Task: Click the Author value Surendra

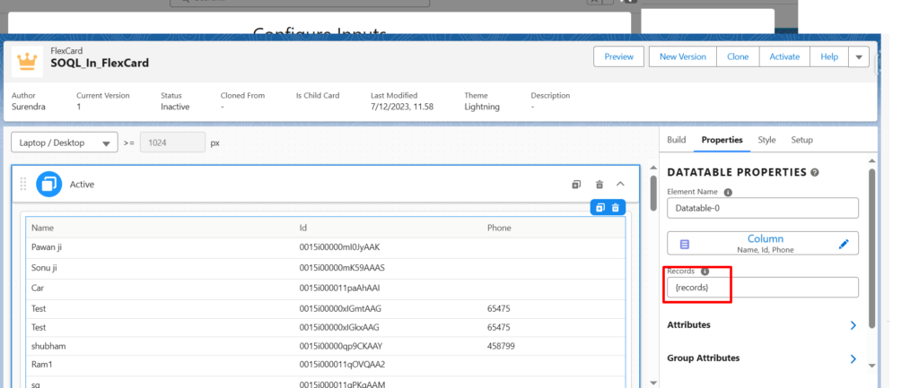Action: (28, 107)
